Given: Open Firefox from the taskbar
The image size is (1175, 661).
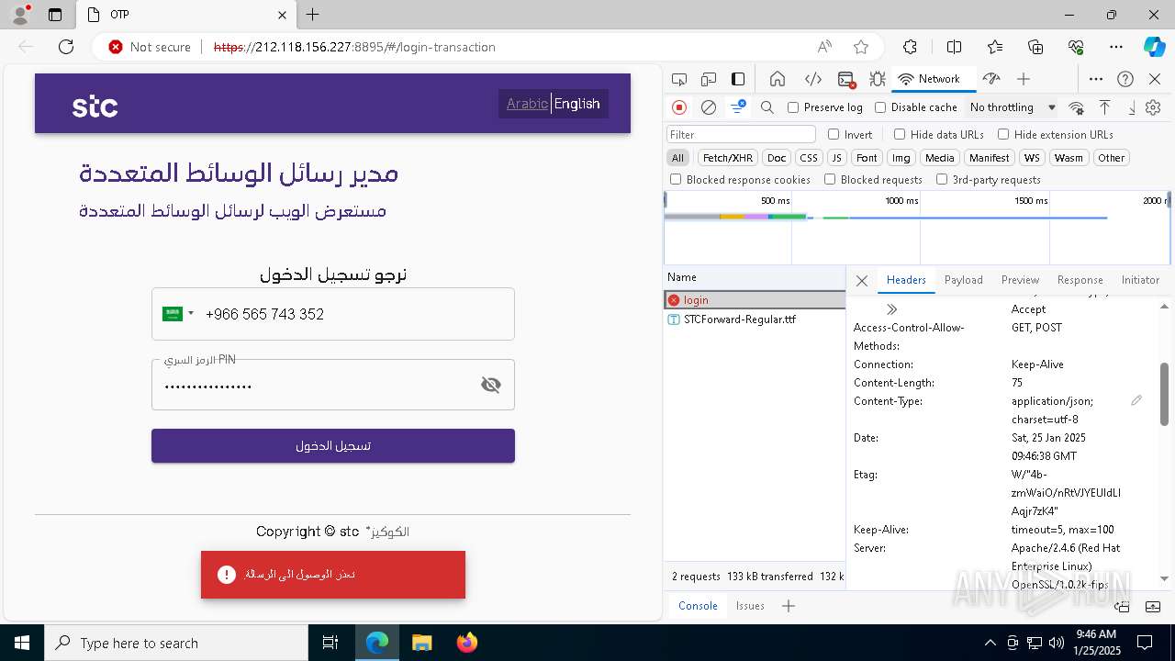Looking at the screenshot, I should (x=467, y=643).
